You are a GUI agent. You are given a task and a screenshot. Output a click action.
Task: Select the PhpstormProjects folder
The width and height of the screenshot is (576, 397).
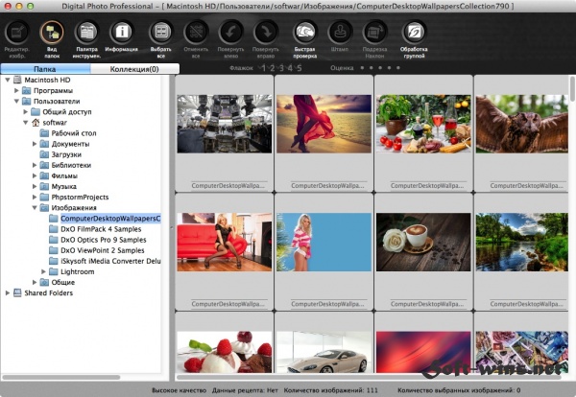[80, 197]
